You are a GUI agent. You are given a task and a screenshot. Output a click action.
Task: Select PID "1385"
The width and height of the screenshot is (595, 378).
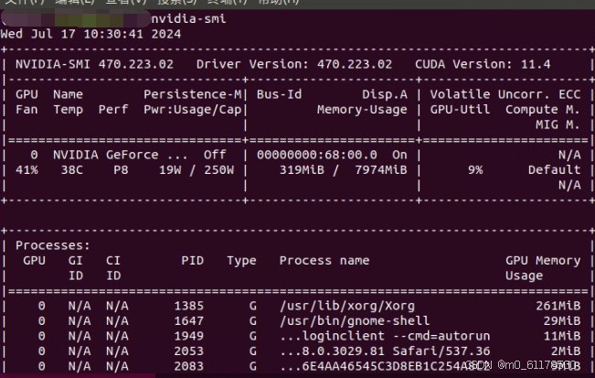pyautogui.click(x=188, y=306)
